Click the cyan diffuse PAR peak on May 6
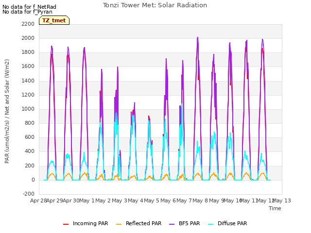The image size is (311, 233). pos(181,104)
